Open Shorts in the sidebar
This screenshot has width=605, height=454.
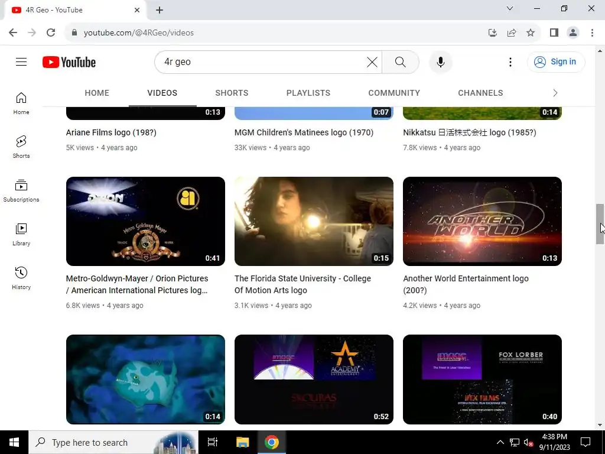pyautogui.click(x=21, y=147)
